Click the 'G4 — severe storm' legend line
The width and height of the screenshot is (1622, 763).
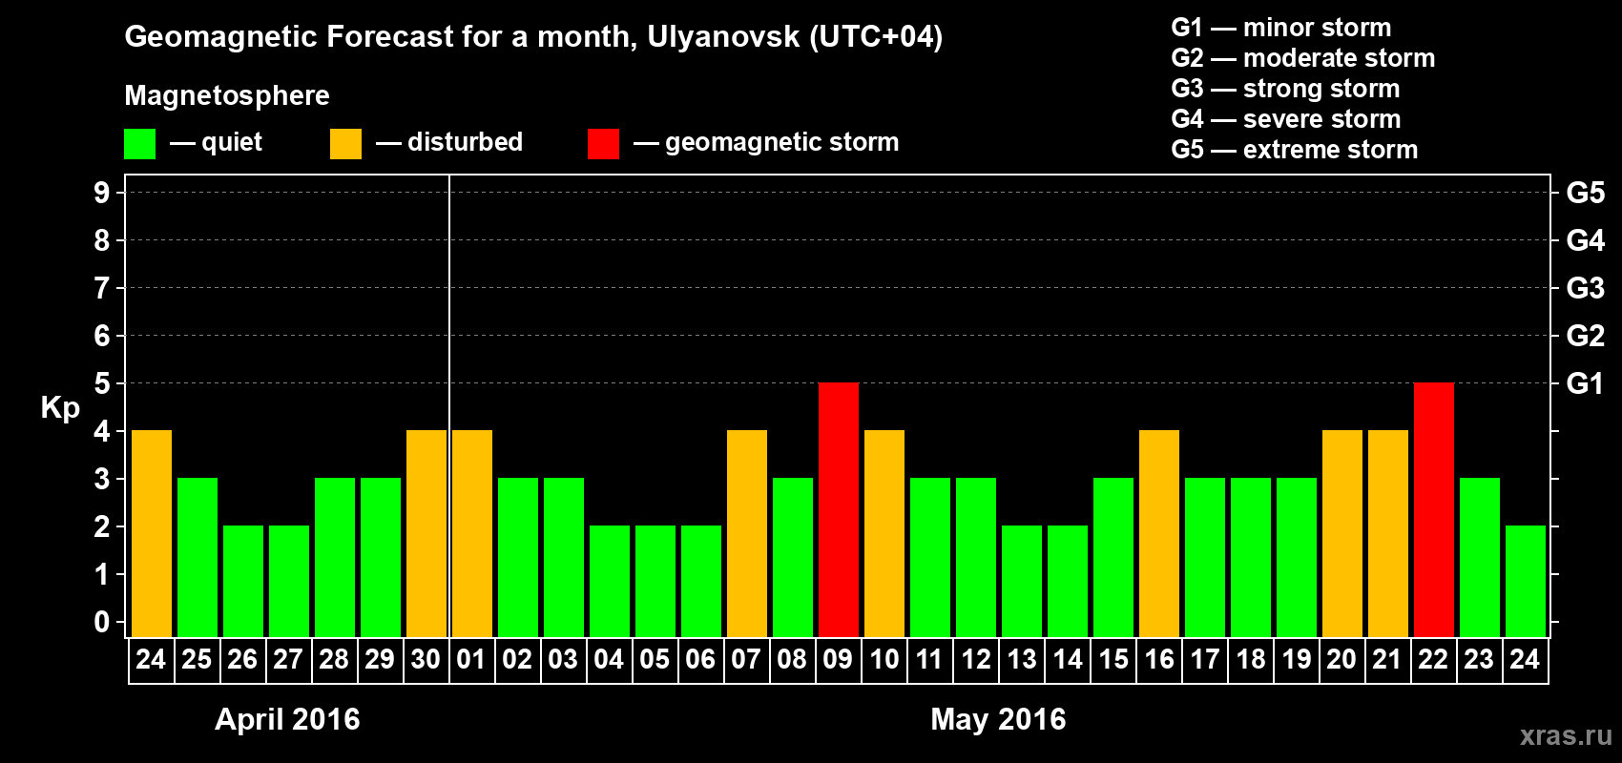1286,119
